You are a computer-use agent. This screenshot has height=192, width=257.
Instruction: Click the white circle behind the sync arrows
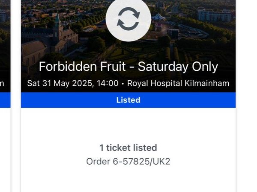[128, 19]
